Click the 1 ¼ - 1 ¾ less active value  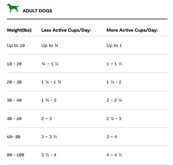pos(51,82)
